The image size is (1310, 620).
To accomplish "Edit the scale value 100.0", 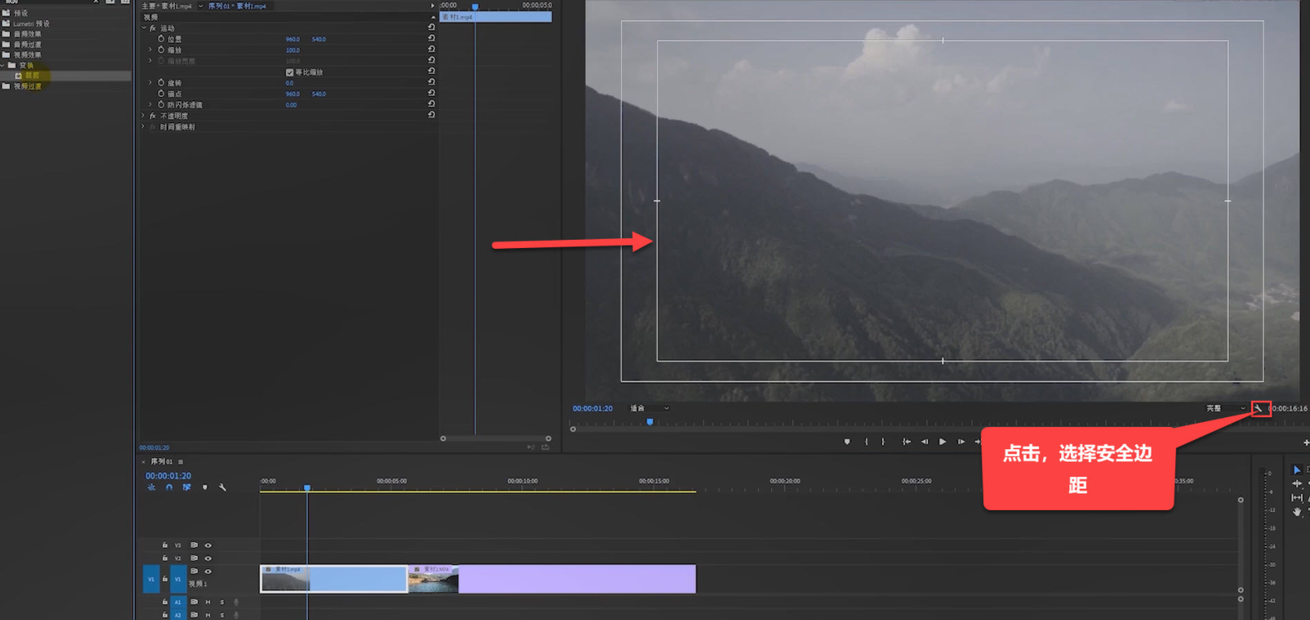I will click(x=292, y=50).
